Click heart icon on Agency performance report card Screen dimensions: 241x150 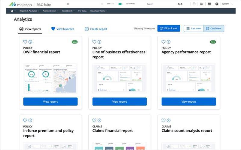(x=163, y=42)
